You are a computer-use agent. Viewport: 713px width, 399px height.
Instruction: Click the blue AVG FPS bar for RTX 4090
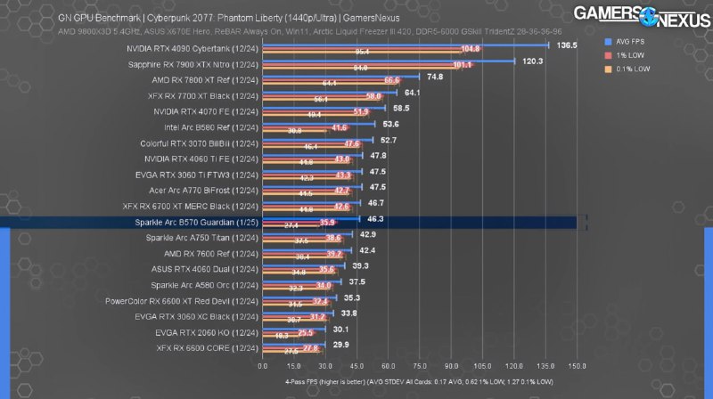click(406, 45)
